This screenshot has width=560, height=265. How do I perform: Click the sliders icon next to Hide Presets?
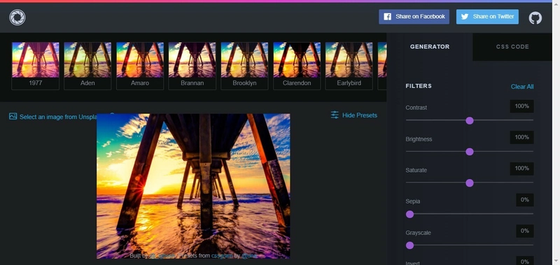click(335, 115)
